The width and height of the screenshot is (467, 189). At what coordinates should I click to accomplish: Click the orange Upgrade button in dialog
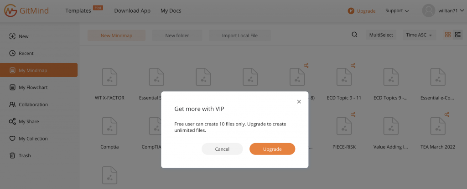click(272, 149)
